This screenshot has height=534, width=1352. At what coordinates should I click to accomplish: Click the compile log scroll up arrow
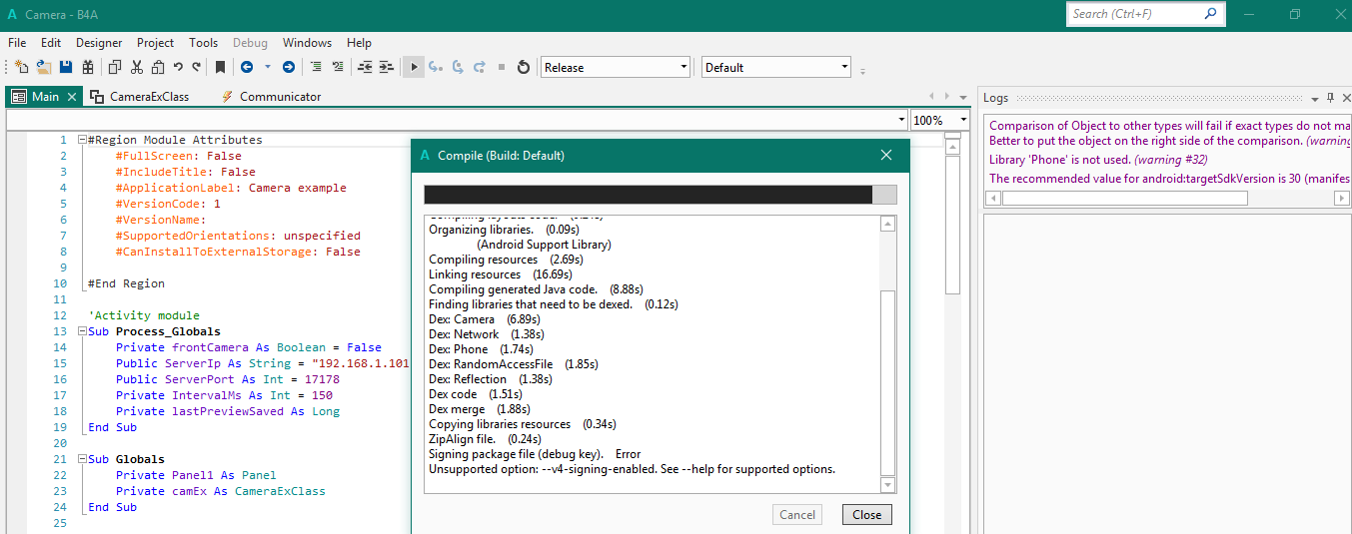click(x=888, y=224)
